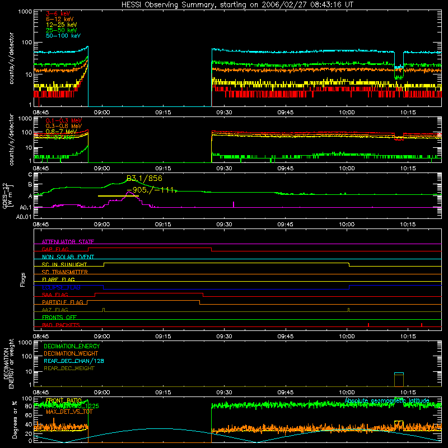The image size is (448, 448).
Task: Click the orange 0.3-0.8 MeV legend entry
Action: (64, 126)
